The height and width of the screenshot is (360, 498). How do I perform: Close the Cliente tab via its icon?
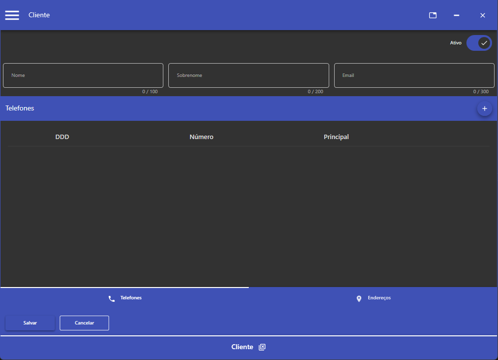coord(262,347)
